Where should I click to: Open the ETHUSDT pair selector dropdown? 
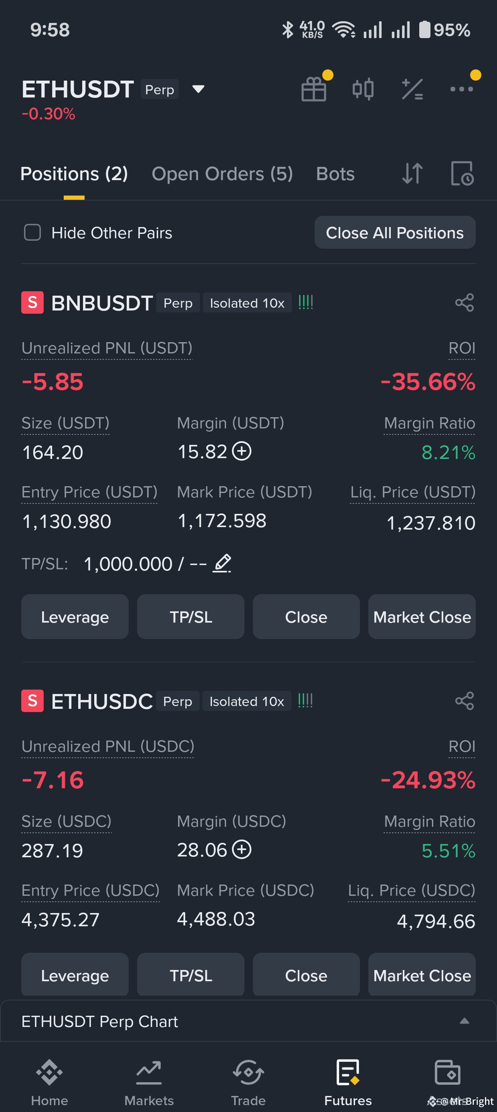tap(198, 89)
